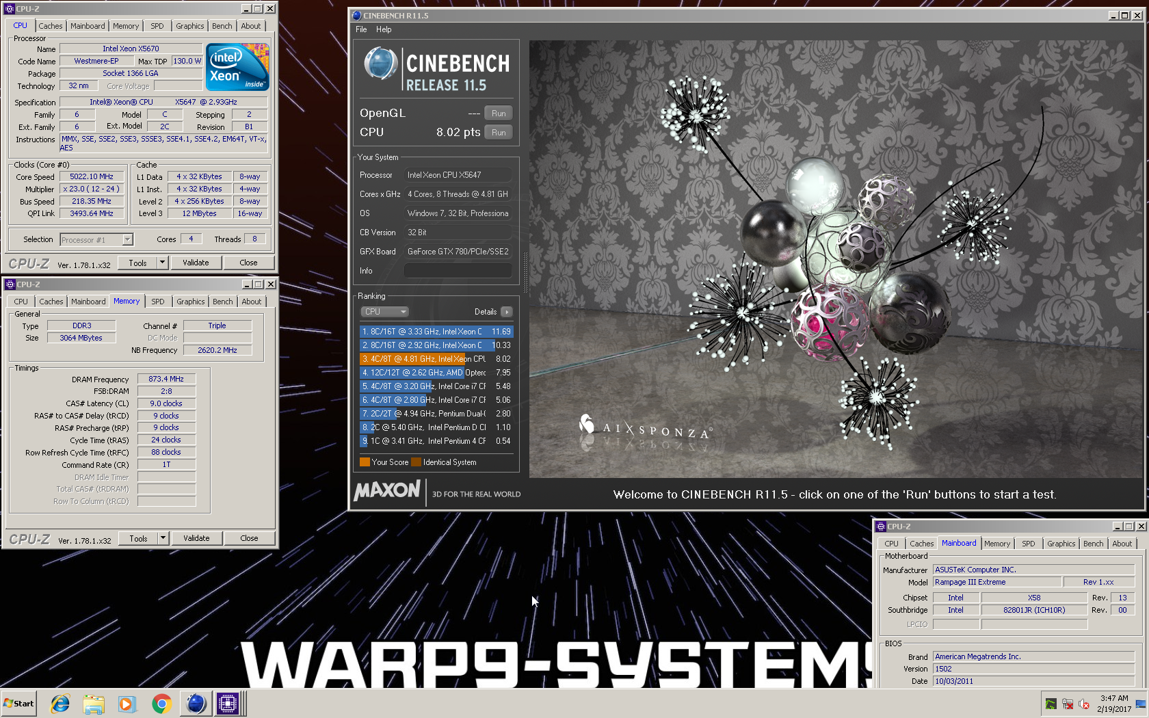
Task: Open CPU tab in Mainboard CPU-Z window
Action: (x=892, y=544)
